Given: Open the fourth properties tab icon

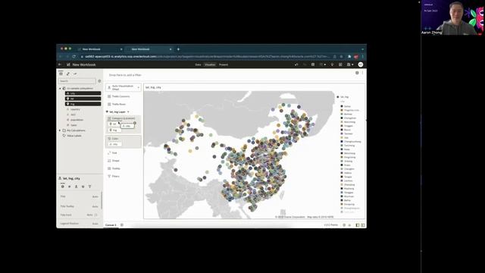Looking at the screenshot, I should coord(83,187).
